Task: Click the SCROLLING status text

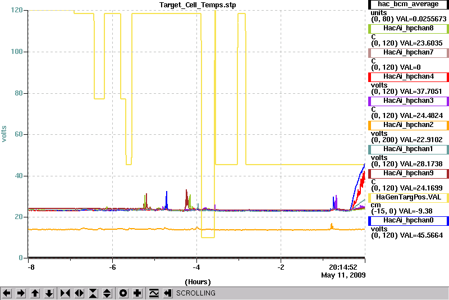Action: (196, 293)
